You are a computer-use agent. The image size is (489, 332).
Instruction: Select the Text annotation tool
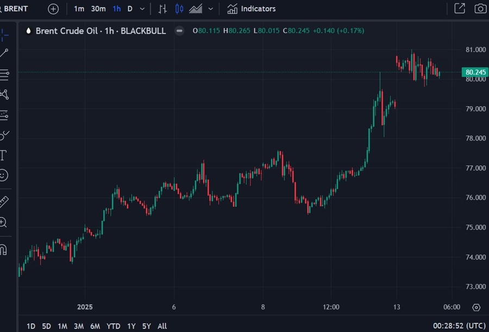[3, 155]
